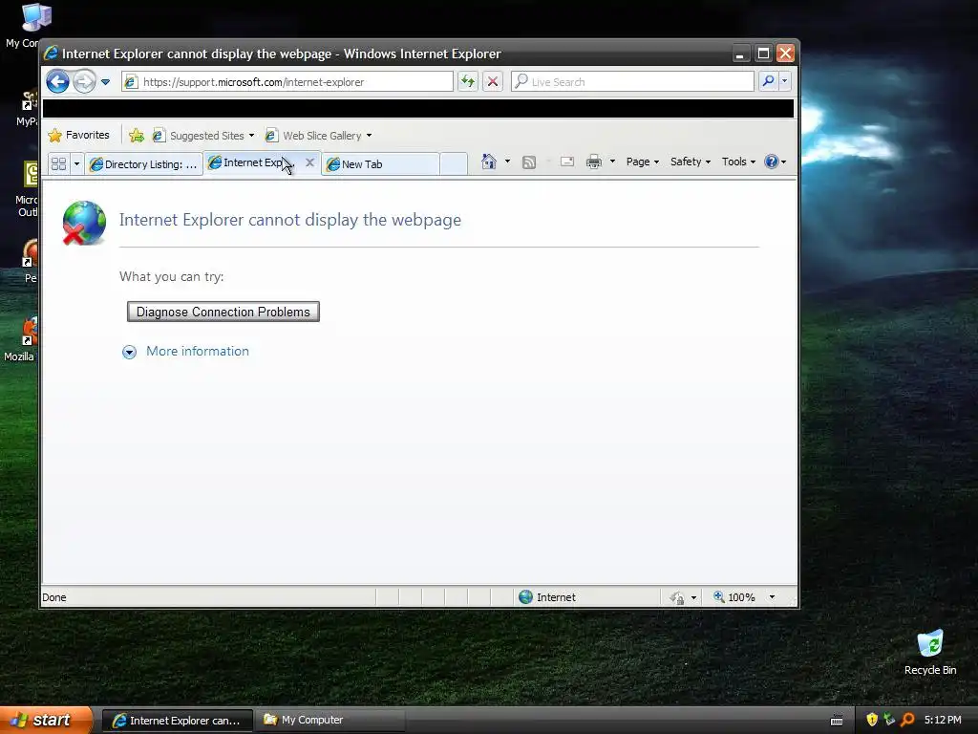The image size is (978, 734).
Task: Go to the Home page icon
Action: (488, 162)
